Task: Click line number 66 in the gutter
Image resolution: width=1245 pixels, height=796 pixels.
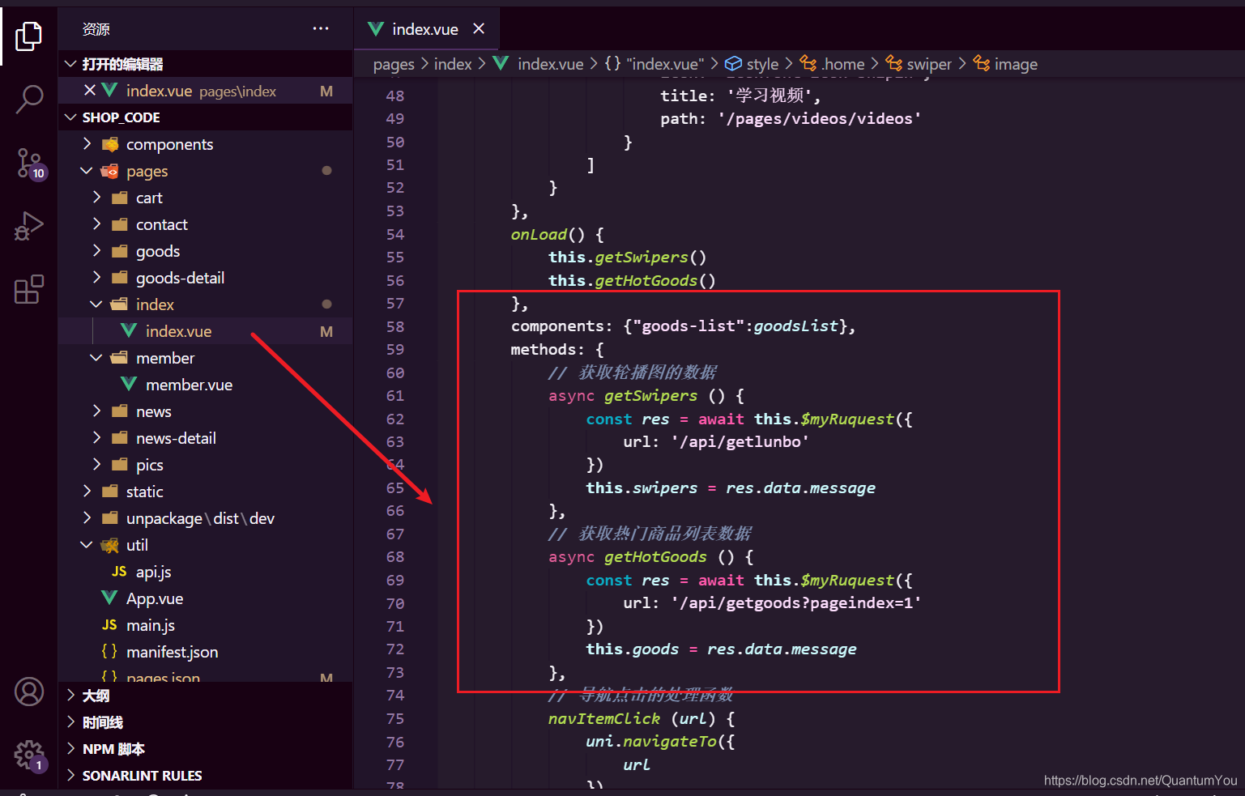Action: 395,511
